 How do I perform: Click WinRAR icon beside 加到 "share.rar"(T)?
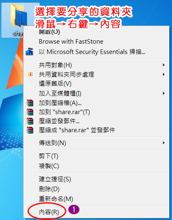coord(30,112)
